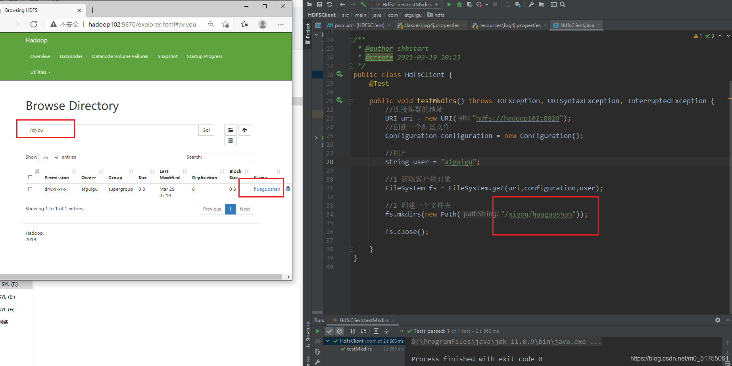The image size is (732, 366).
Task: Click the Previous pagination button
Action: click(x=212, y=209)
